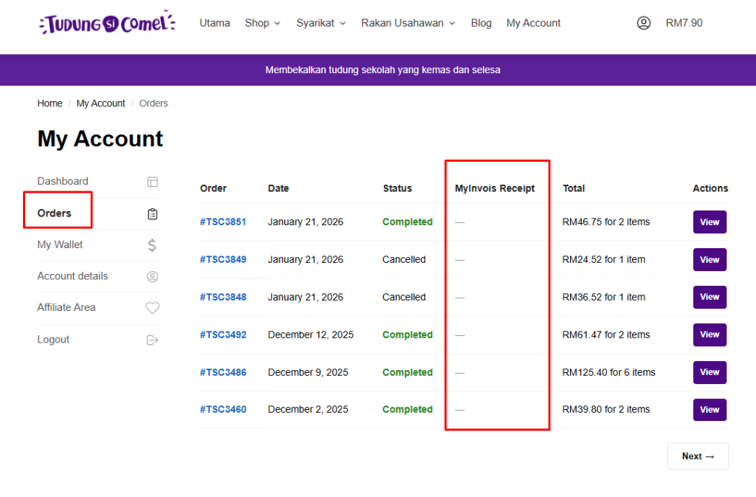Expand the Shop dropdown menu
756x497 pixels.
[x=263, y=23]
